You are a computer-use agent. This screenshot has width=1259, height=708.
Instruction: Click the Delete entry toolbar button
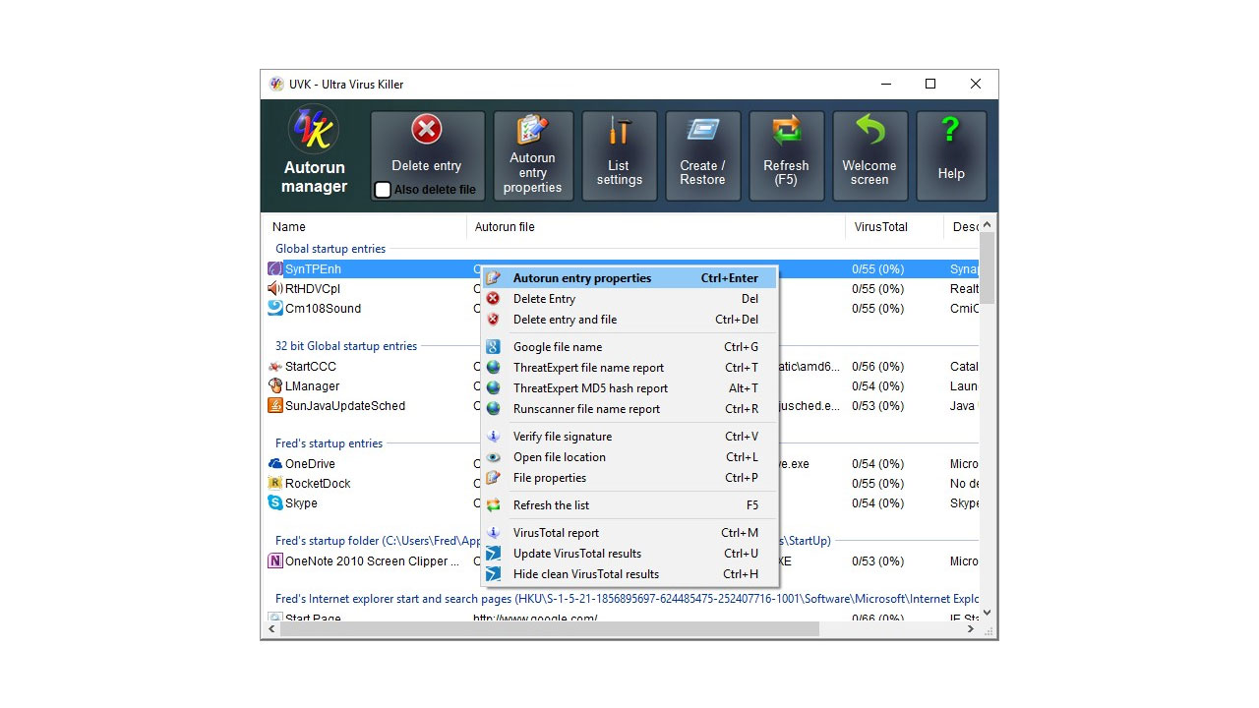(427, 156)
